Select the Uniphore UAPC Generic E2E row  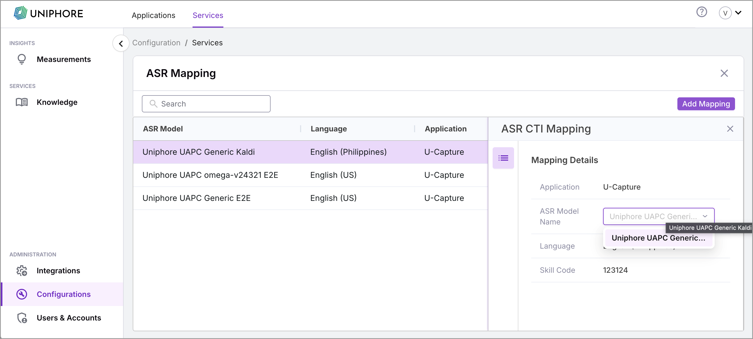[x=311, y=198]
